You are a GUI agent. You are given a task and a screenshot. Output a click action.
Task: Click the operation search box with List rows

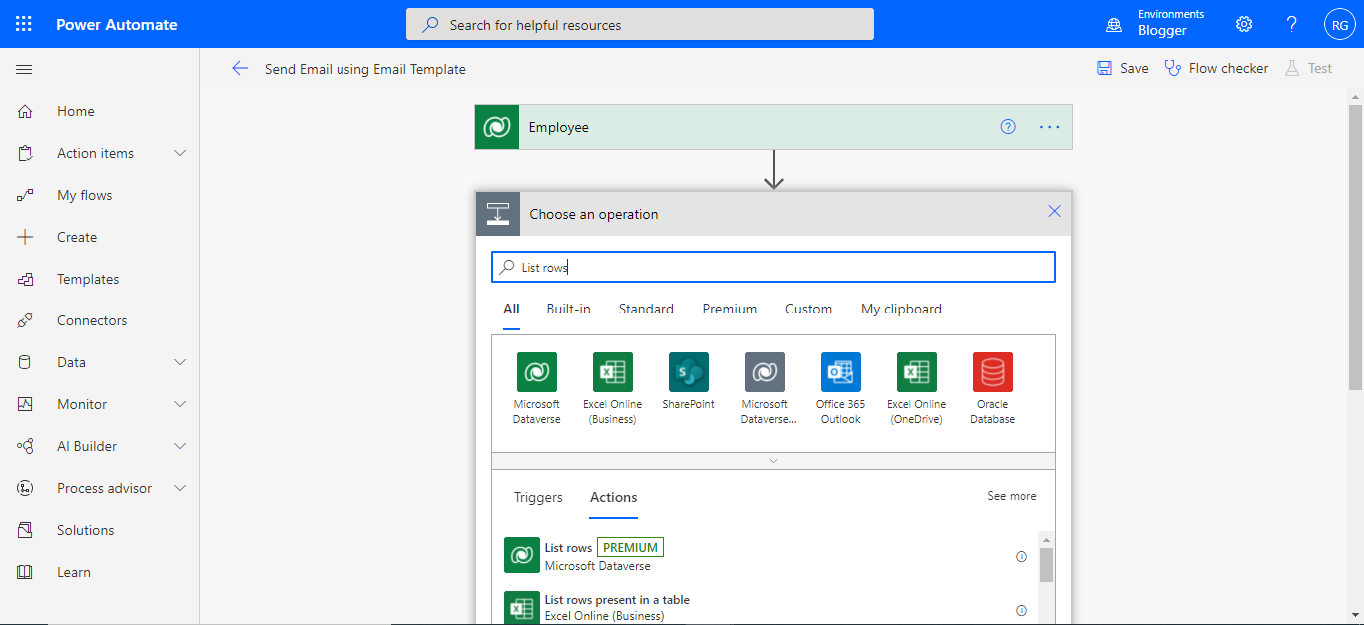tap(773, 267)
